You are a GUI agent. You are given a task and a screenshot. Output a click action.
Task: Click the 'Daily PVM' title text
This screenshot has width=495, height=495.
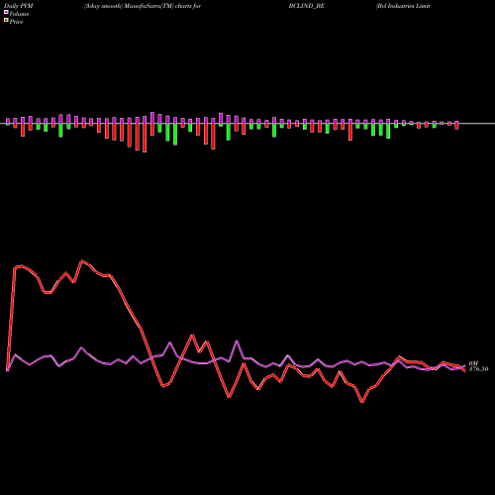point(19,6)
